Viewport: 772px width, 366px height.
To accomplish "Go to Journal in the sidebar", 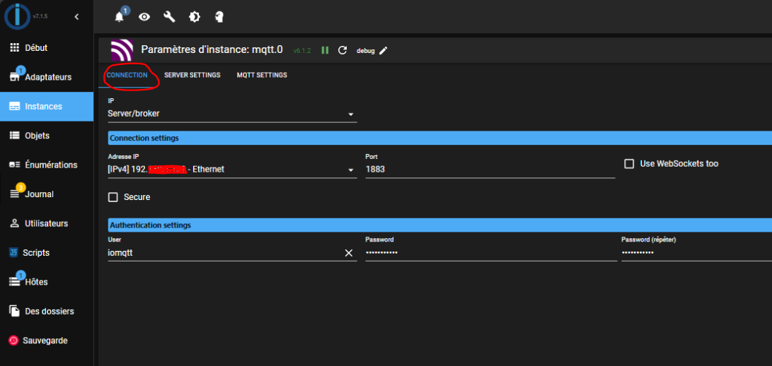I will point(39,194).
